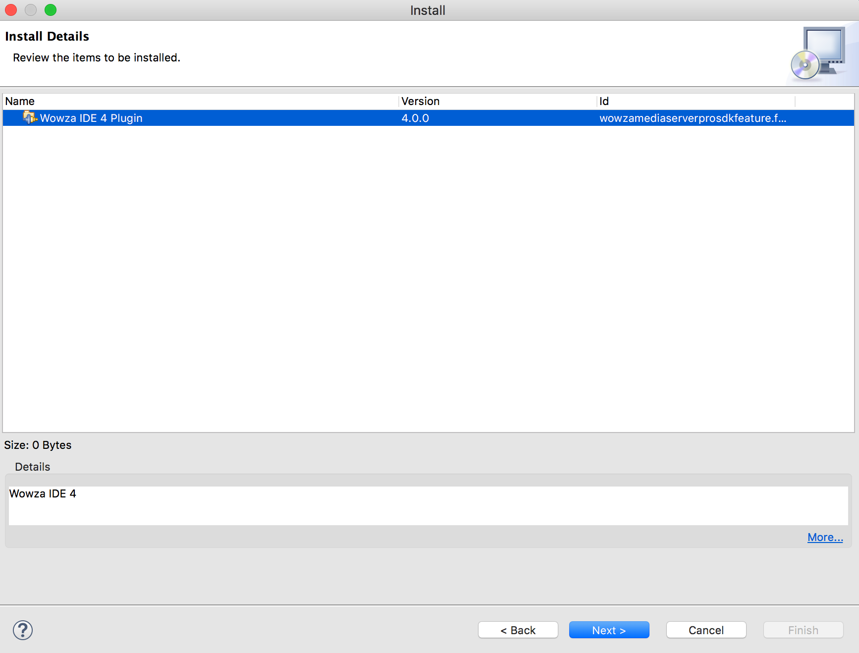The image size is (859, 653).
Task: Click the Wowza plugin feature icon
Action: pos(30,118)
